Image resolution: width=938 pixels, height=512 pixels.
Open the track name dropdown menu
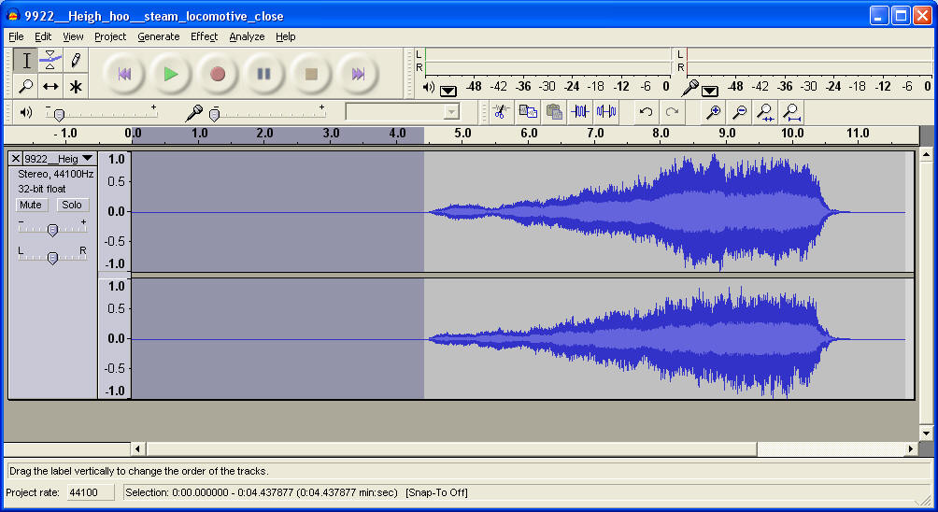[x=87, y=159]
